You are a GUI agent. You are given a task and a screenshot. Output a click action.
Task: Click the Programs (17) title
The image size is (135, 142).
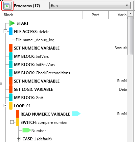(x=27, y=6)
